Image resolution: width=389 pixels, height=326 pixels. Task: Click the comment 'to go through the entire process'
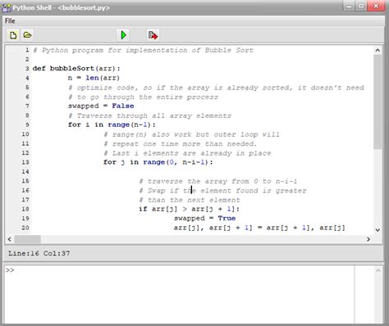coord(143,97)
